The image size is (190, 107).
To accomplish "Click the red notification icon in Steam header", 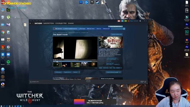I will coord(119,21).
